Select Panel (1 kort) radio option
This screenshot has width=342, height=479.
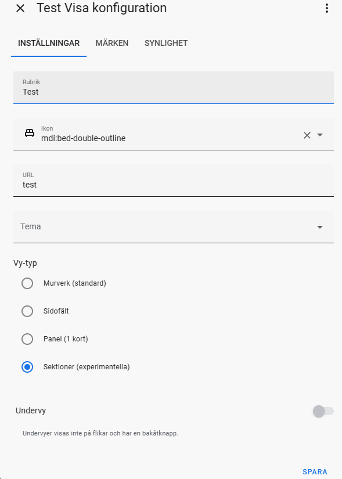click(x=27, y=338)
